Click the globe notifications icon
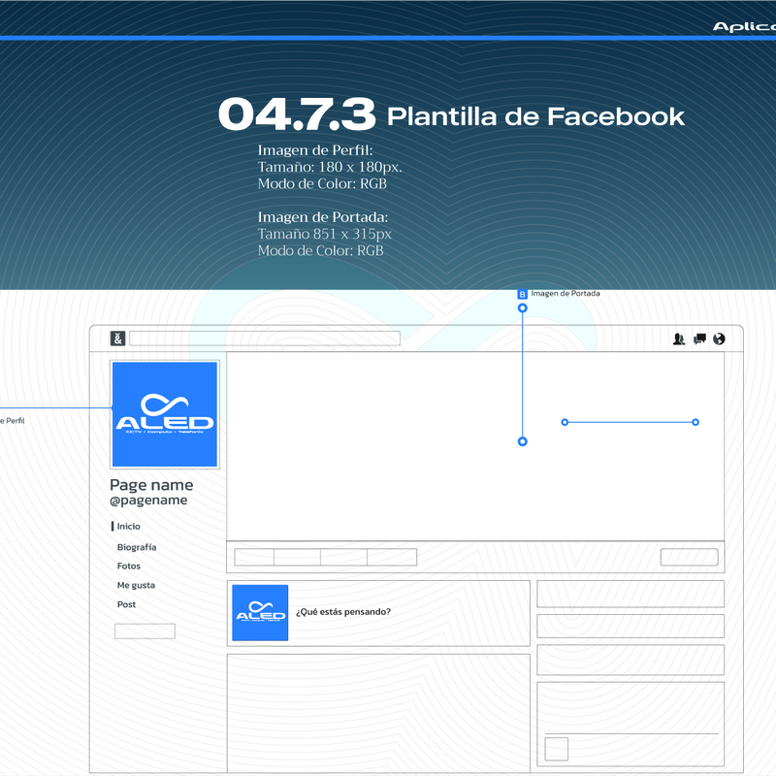 click(719, 339)
